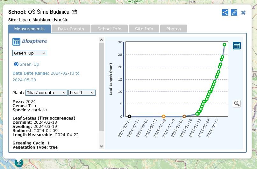
Task: Copy permalink using the chain link icon
Action: coord(234,12)
